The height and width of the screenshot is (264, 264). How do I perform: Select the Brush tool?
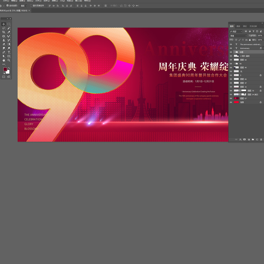9,36
